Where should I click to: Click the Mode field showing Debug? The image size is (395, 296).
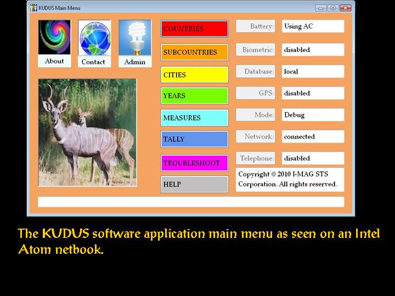pyautogui.click(x=313, y=115)
